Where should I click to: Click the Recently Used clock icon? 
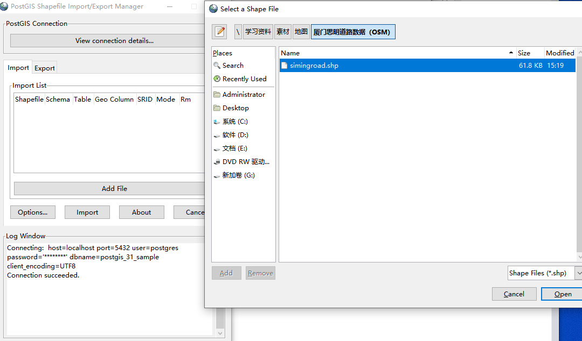coord(217,79)
